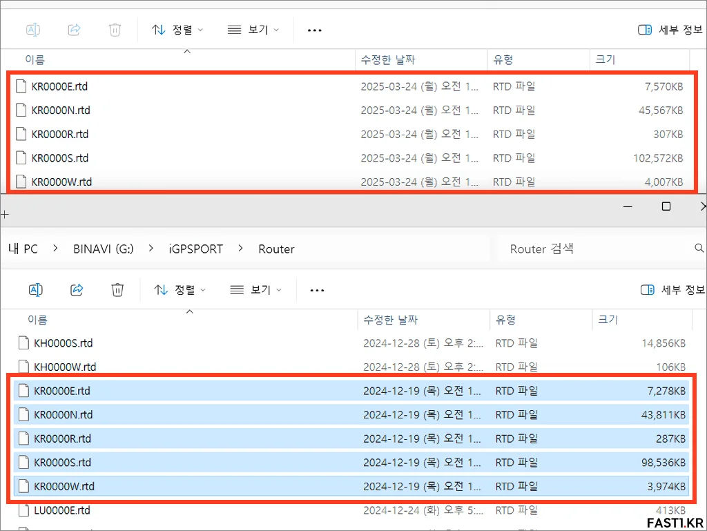Select KH0000W.rtd file in Router window
Screen dimensions: 707x531
[351, 367]
